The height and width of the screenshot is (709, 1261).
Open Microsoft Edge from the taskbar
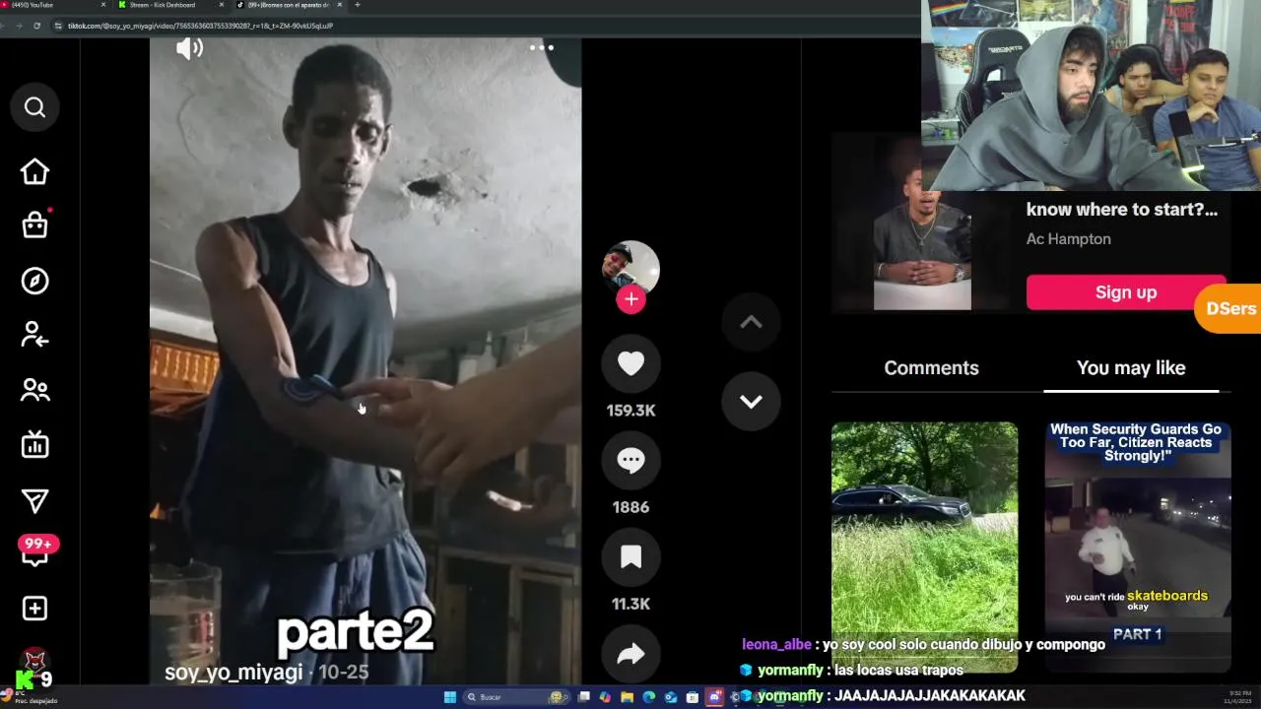[x=649, y=697]
